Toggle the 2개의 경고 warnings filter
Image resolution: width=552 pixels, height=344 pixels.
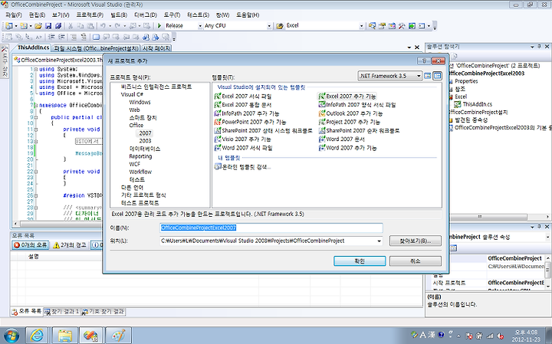point(70,245)
